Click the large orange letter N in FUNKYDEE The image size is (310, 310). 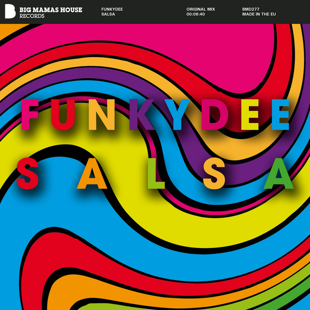click(x=105, y=116)
